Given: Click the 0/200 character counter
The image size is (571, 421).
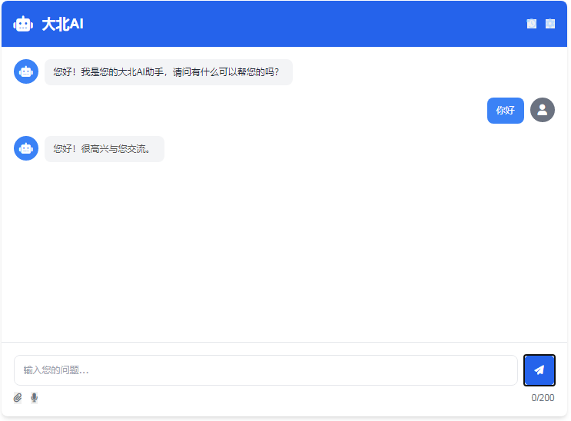Looking at the screenshot, I should (543, 398).
